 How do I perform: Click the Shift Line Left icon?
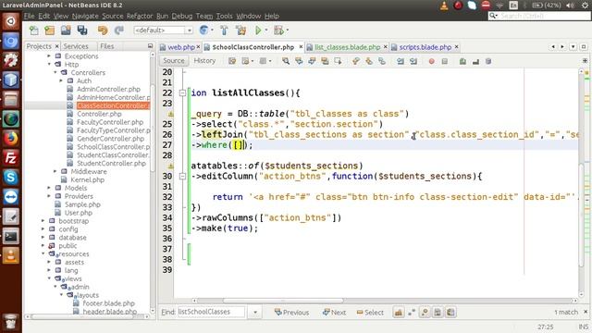pos(401,61)
